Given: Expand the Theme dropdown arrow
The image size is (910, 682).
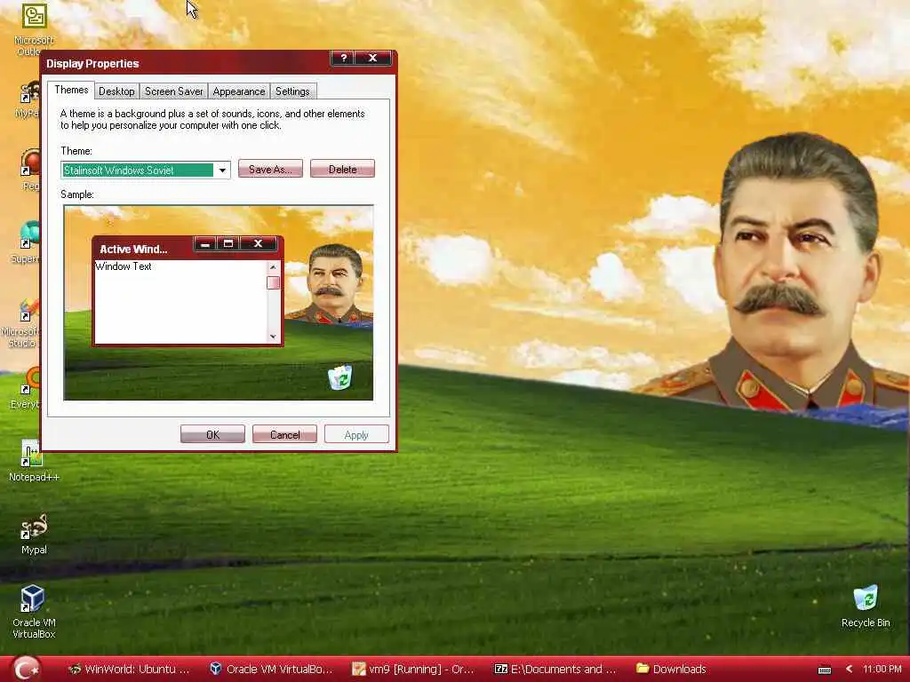Looking at the screenshot, I should 222,170.
